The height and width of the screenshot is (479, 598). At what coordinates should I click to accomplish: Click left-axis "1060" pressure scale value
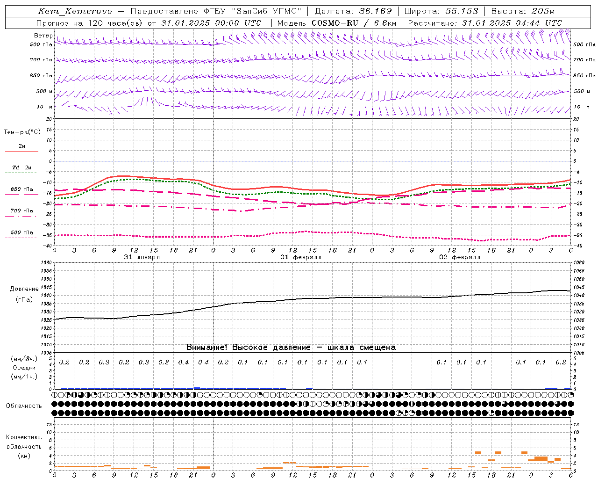coord(46,263)
